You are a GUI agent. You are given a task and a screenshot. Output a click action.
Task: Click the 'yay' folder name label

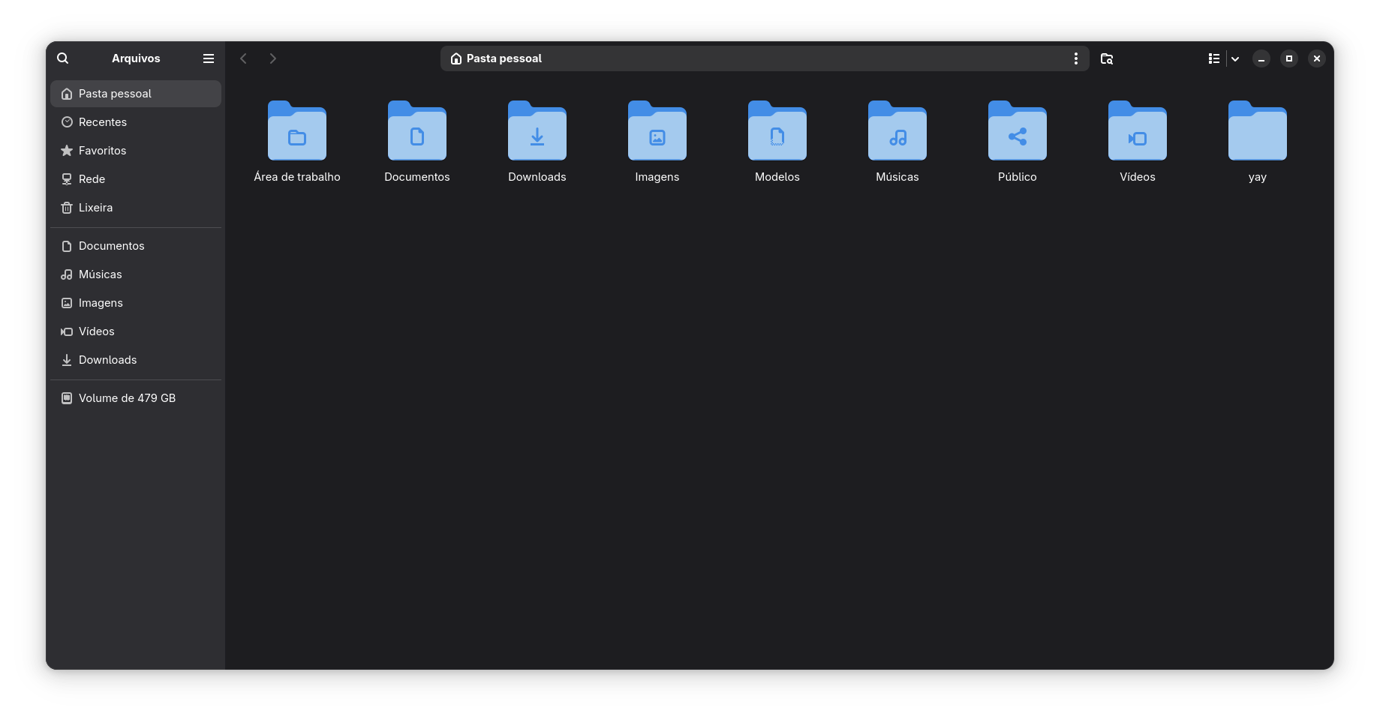pyautogui.click(x=1258, y=178)
